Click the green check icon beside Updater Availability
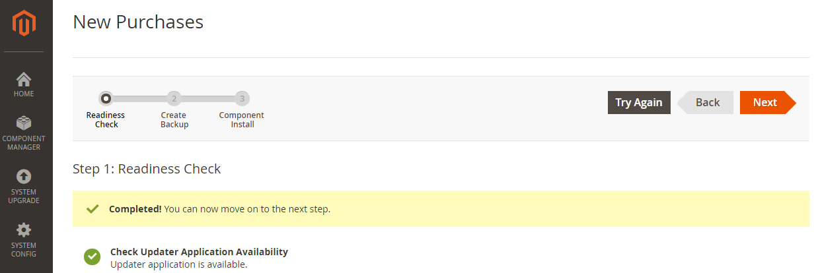 click(93, 257)
